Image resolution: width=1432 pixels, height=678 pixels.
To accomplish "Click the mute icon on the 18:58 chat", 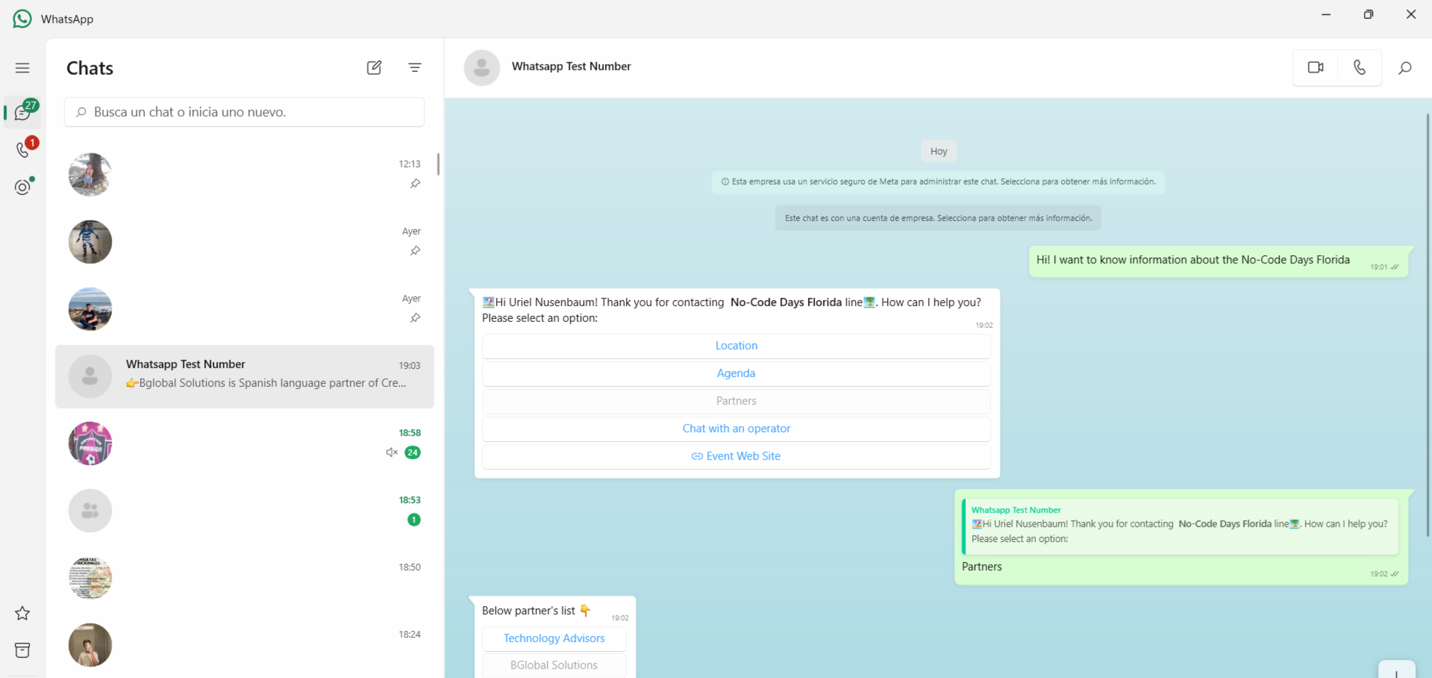I will pos(392,453).
